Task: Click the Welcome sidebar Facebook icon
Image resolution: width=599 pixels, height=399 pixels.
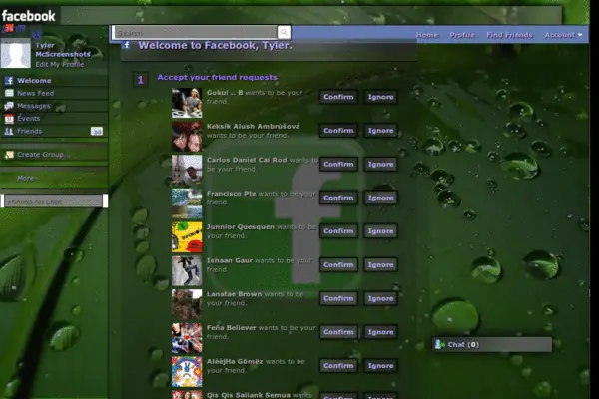Action: pyautogui.click(x=9, y=81)
